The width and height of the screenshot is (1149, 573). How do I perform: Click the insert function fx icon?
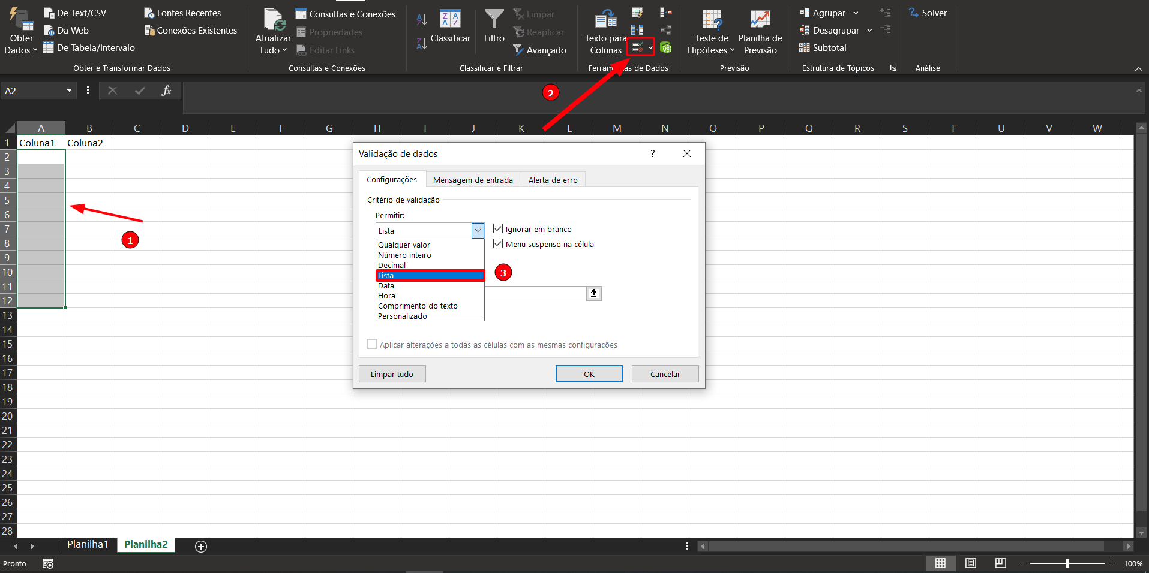click(x=166, y=91)
